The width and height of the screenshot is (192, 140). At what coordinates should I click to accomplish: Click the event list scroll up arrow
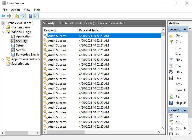click(x=163, y=30)
